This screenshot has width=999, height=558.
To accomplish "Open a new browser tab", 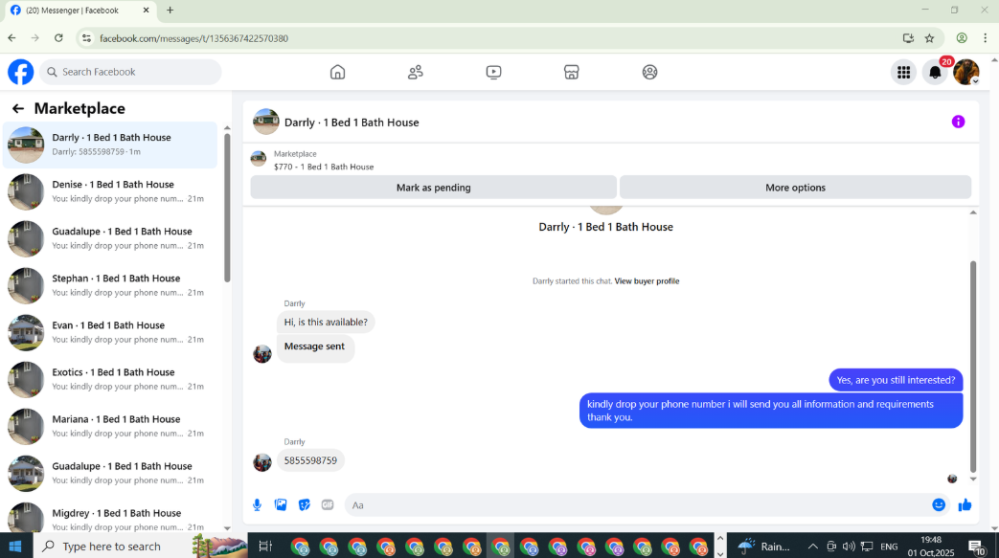I will point(170,11).
